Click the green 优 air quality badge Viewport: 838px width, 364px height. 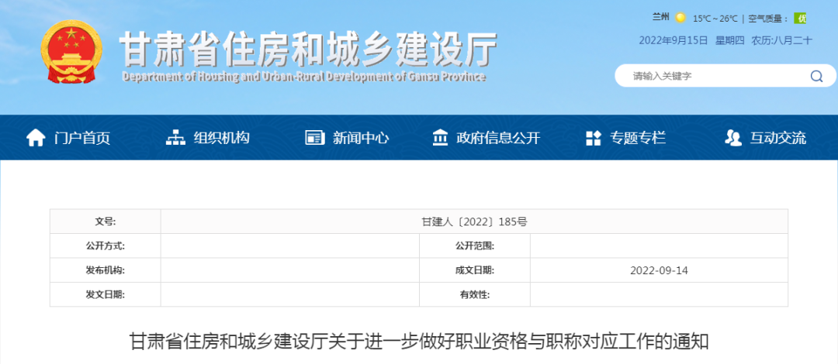[x=800, y=18]
